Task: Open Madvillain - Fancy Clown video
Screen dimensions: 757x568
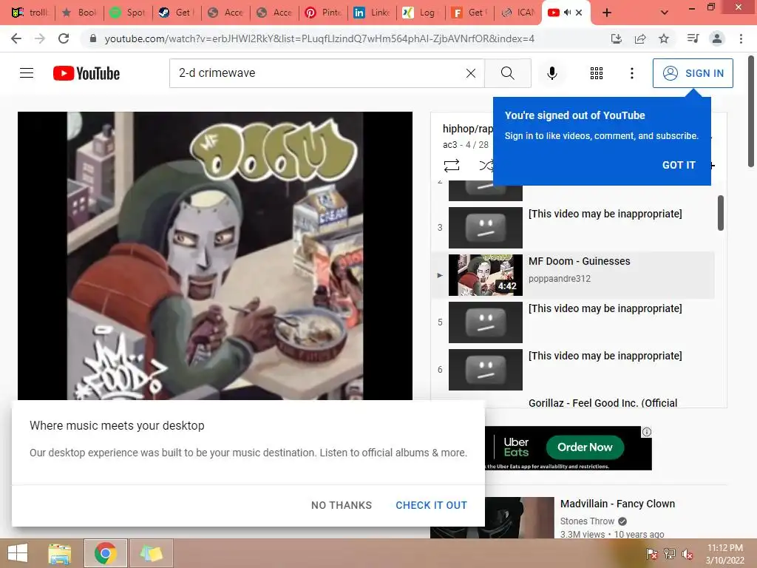Action: click(x=617, y=504)
